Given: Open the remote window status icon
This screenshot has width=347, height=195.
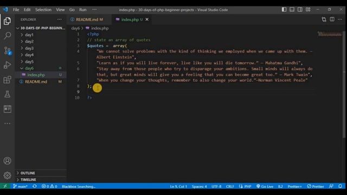Looking at the screenshot, I should click(5, 186).
